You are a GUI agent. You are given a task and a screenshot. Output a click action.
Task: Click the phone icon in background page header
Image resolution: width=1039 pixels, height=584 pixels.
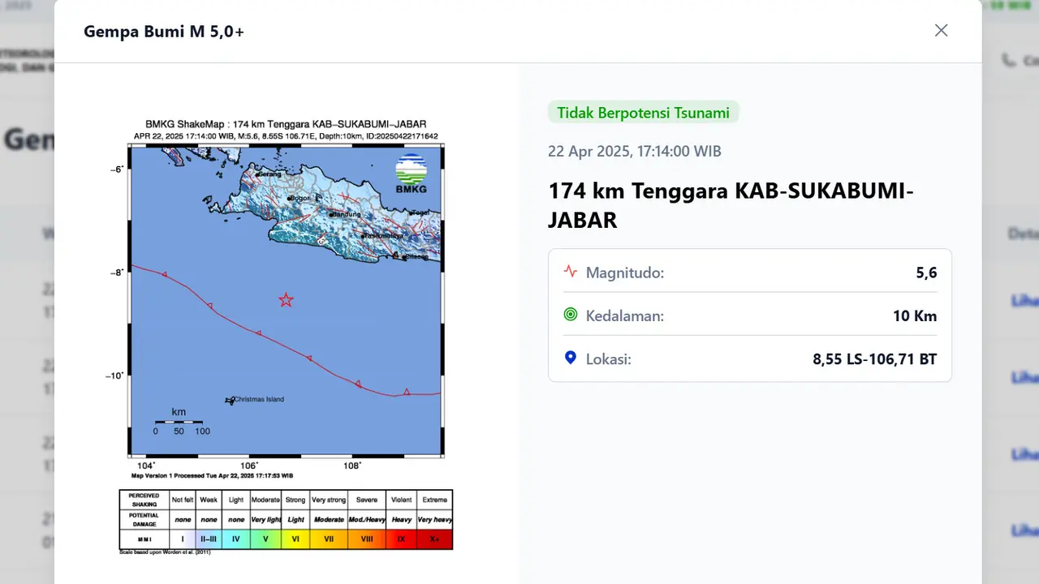click(x=1007, y=60)
